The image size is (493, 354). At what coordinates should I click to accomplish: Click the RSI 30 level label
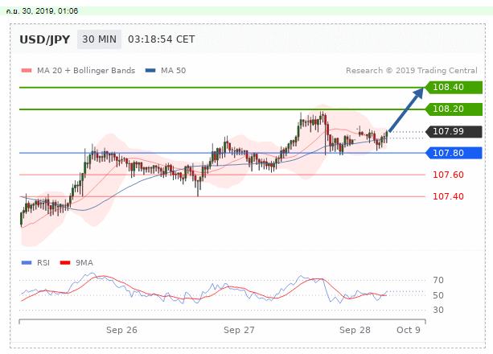[438, 310]
